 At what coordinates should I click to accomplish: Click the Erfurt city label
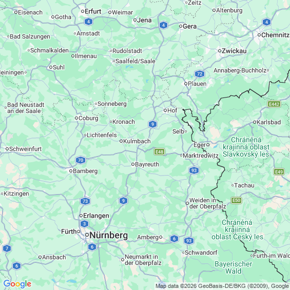tap(93, 11)
